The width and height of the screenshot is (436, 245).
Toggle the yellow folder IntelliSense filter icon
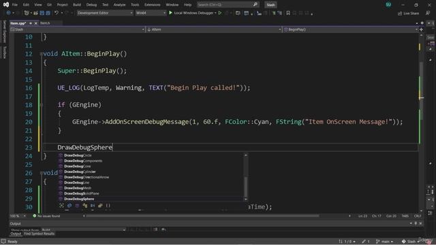100,206
